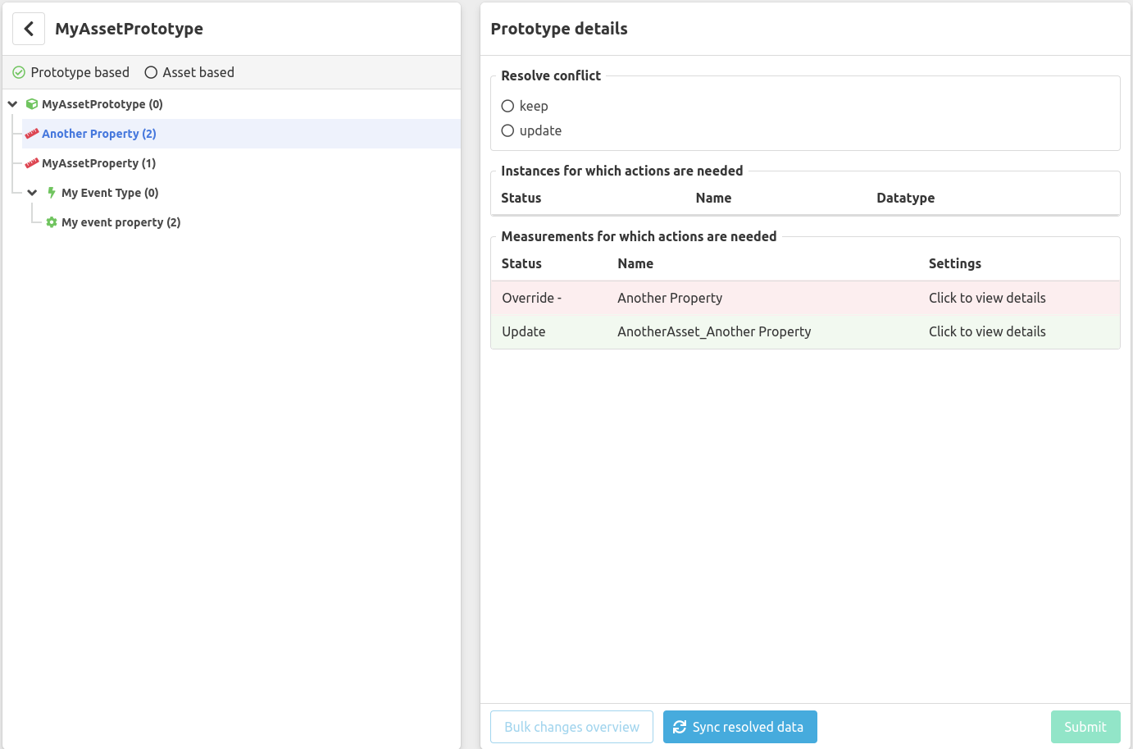The width and height of the screenshot is (1133, 749).
Task: Select the Another Property (2) tree item
Action: pos(99,134)
